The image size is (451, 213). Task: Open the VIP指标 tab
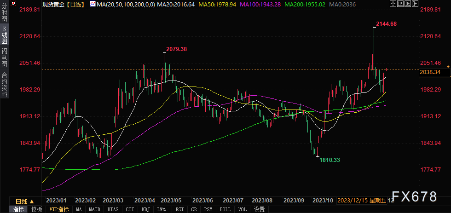pos(59,209)
